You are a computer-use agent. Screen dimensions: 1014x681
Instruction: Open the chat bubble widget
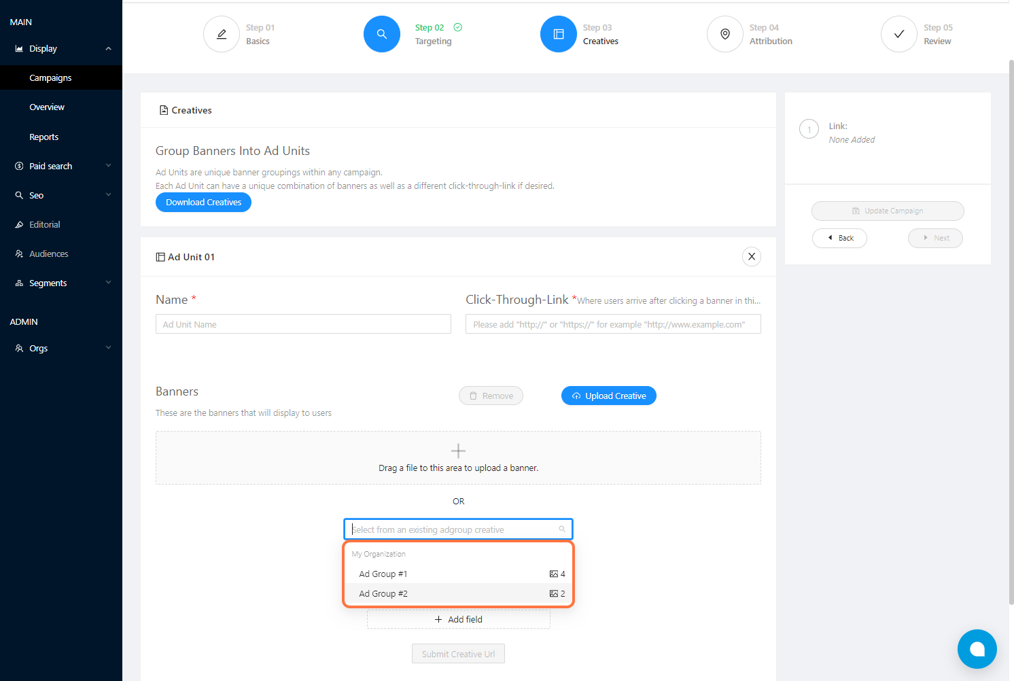point(977,649)
